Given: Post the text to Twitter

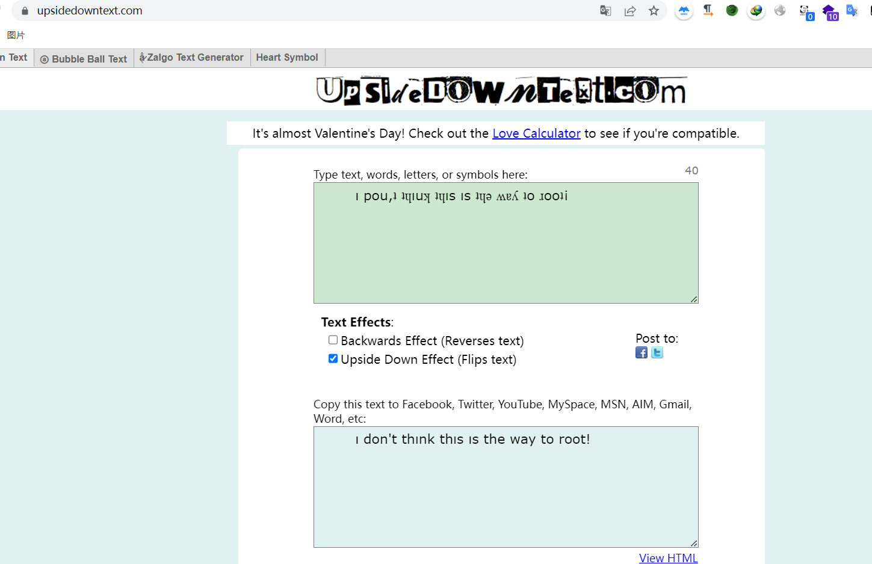Looking at the screenshot, I should (x=657, y=353).
